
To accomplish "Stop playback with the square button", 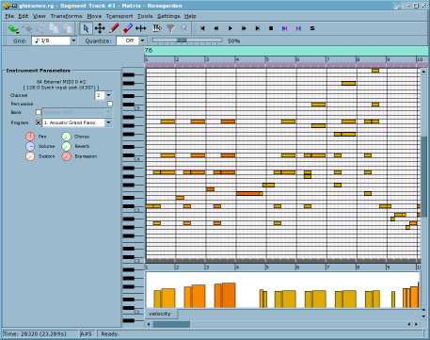I will pyautogui.click(x=271, y=28).
